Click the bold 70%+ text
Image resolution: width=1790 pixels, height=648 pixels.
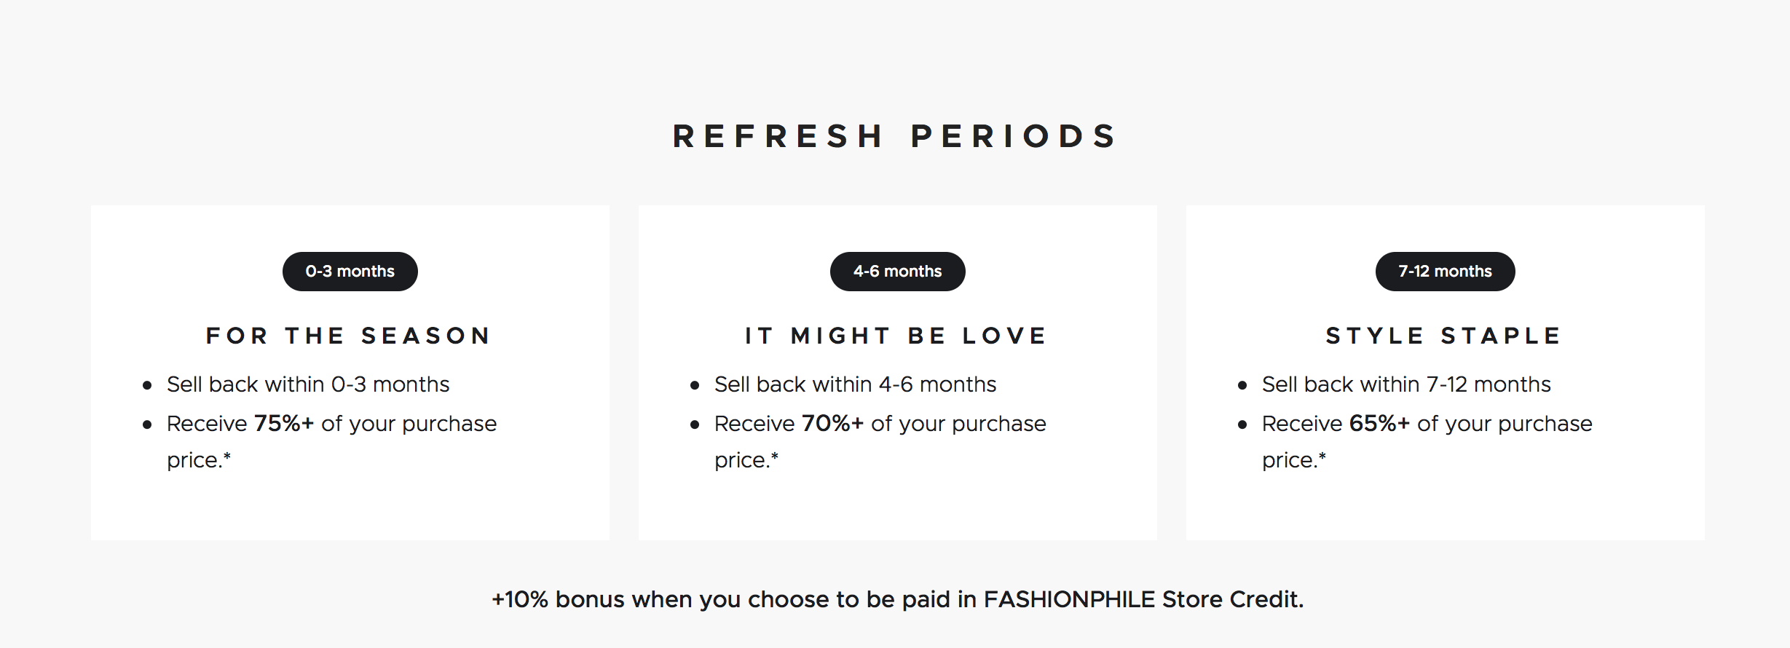point(832,423)
